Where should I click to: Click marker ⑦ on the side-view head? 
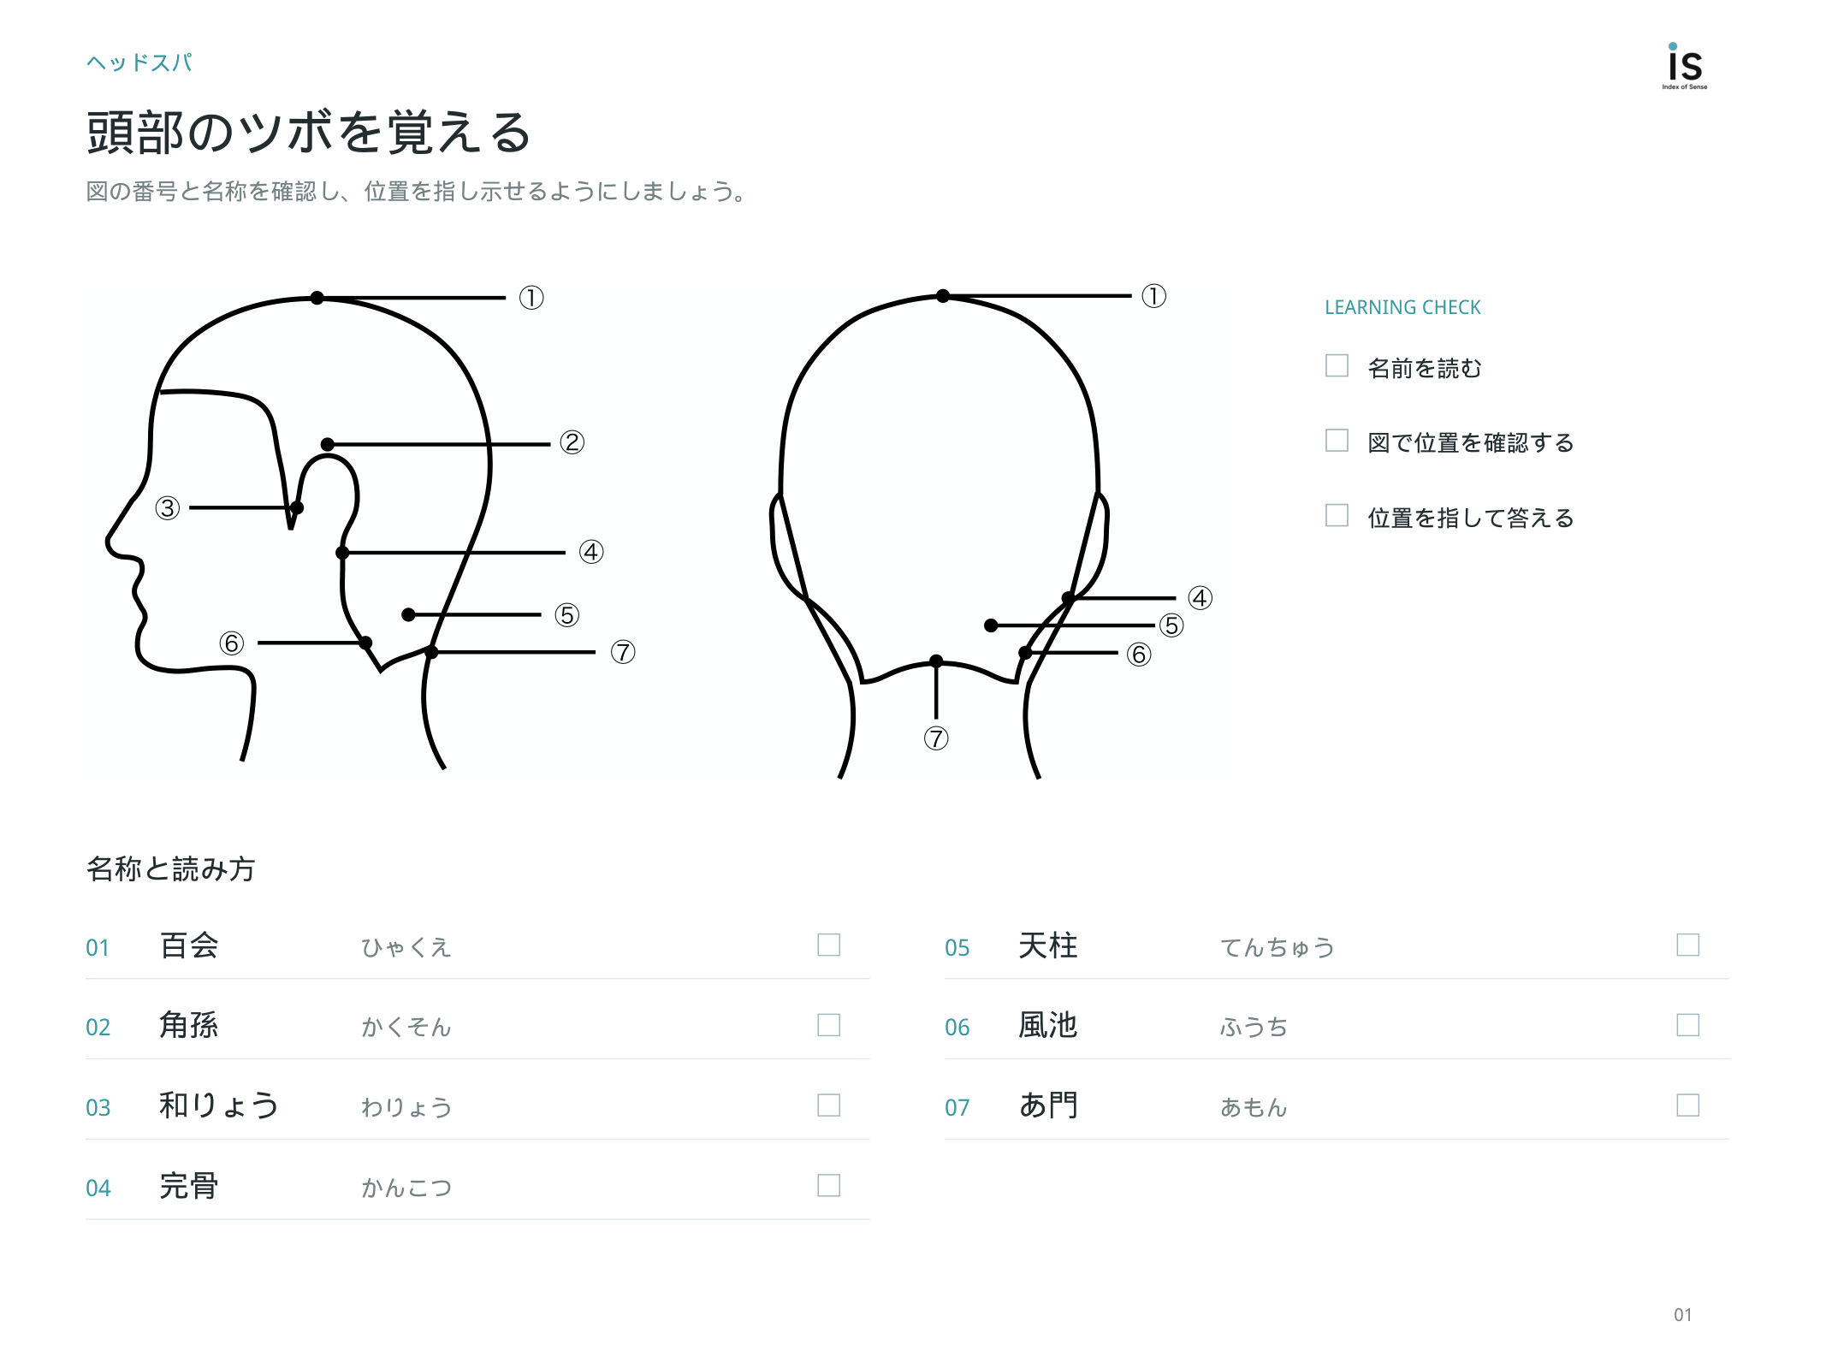(x=623, y=652)
